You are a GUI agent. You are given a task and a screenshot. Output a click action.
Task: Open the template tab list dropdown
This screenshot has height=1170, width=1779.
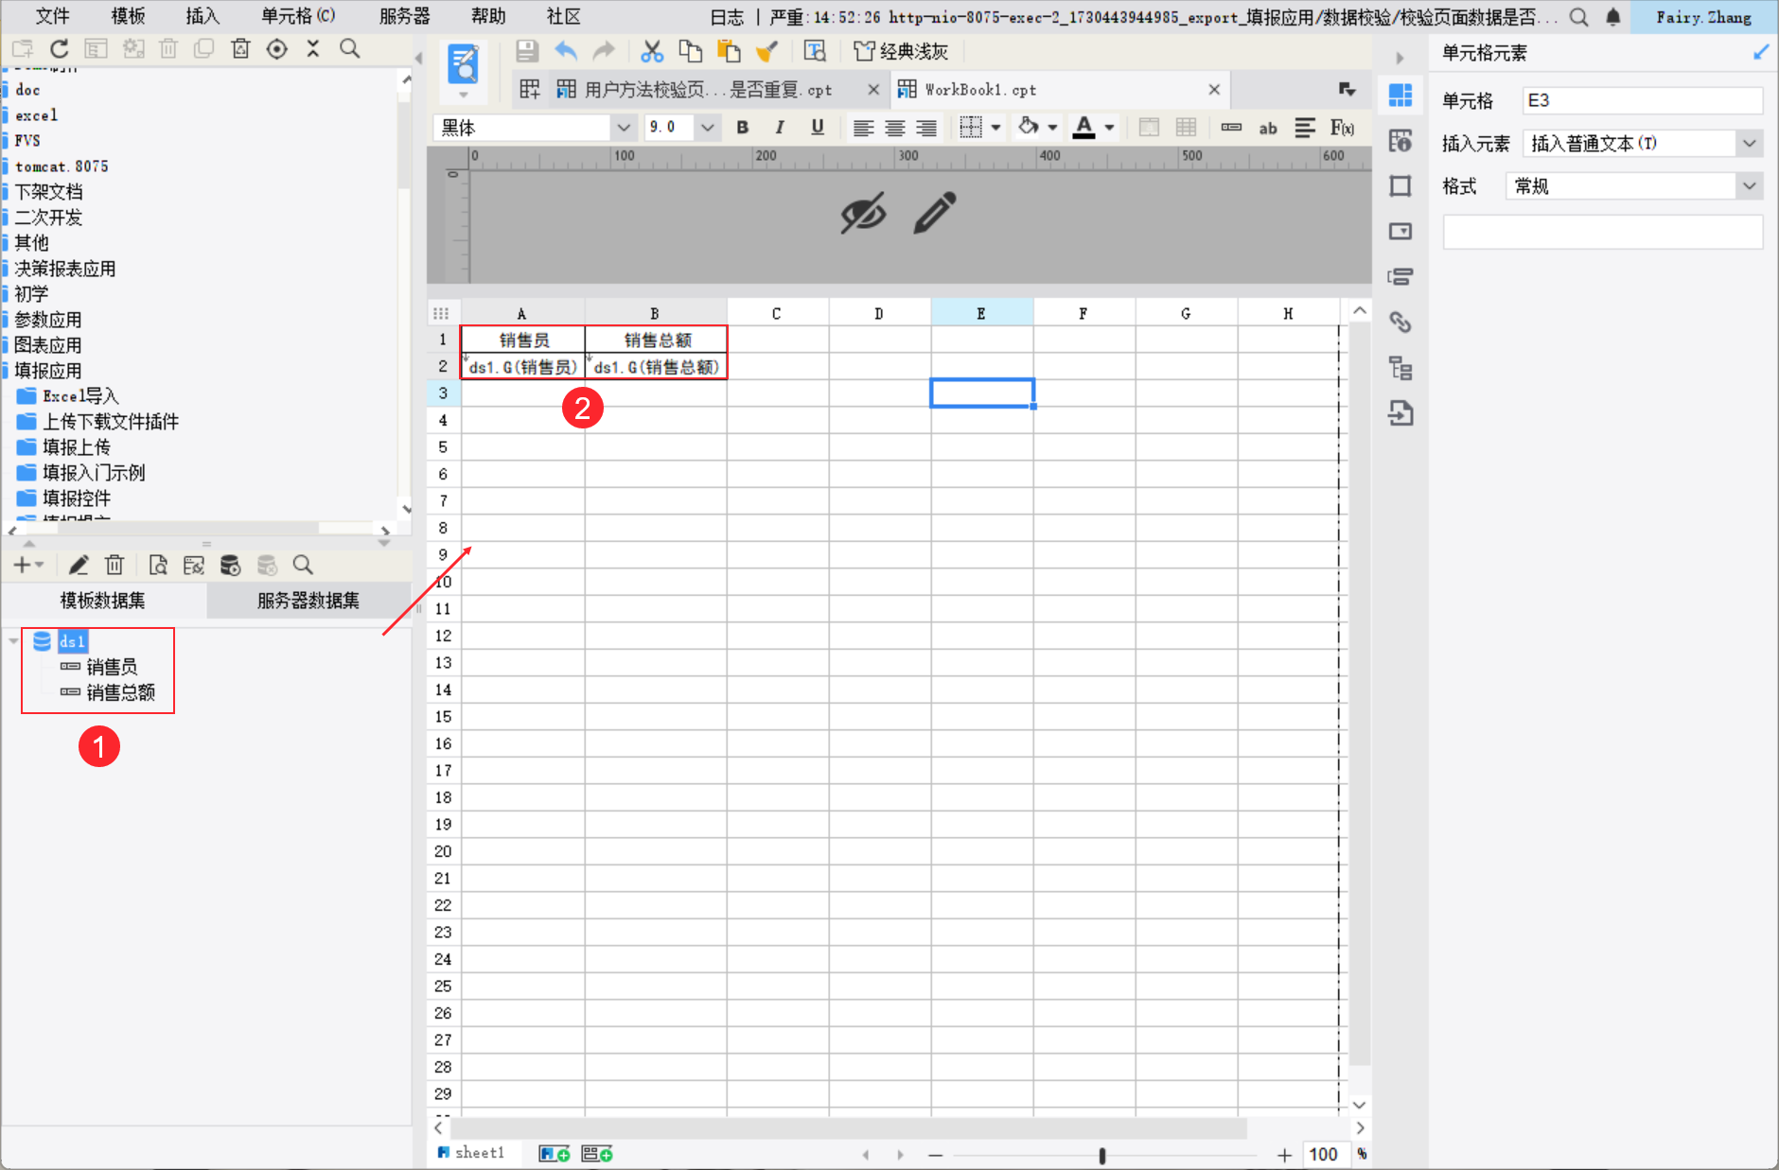[1347, 89]
